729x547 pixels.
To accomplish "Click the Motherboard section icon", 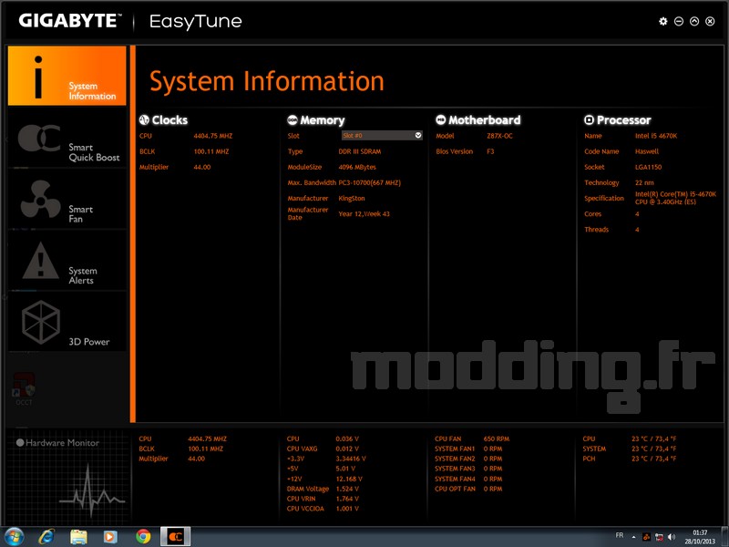I will pyautogui.click(x=440, y=120).
